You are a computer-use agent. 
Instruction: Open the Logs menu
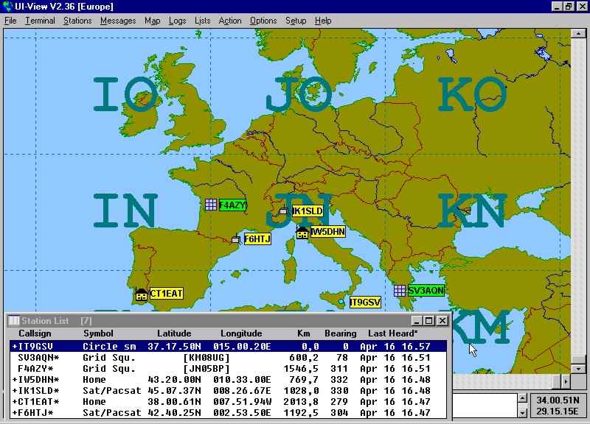click(x=177, y=21)
